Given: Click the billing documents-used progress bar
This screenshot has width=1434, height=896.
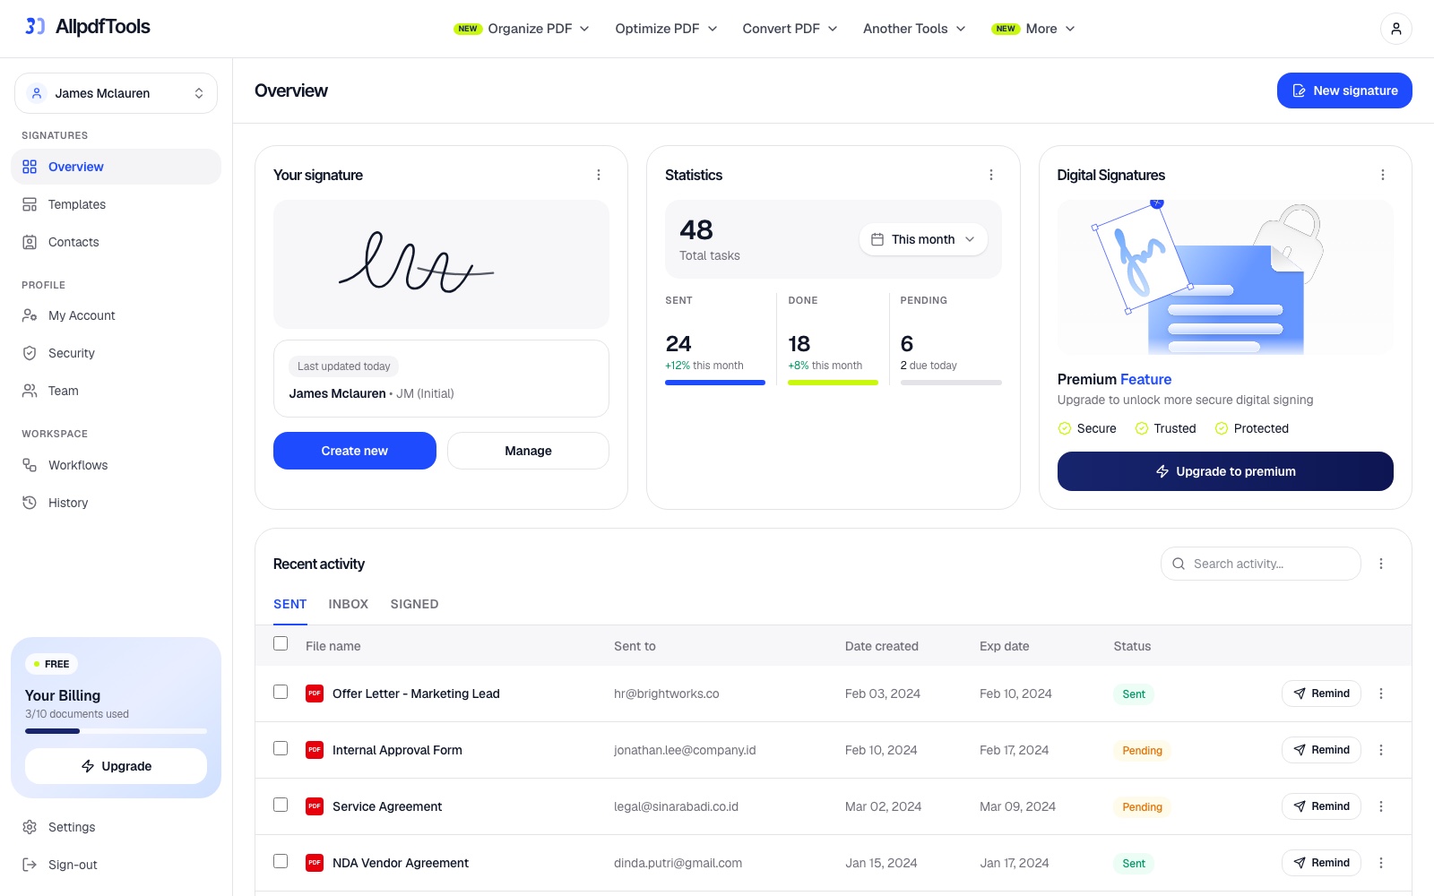Looking at the screenshot, I should pos(116,731).
